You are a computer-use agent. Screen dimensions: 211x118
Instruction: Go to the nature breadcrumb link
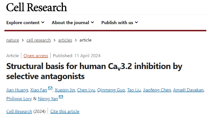(x=13, y=40)
